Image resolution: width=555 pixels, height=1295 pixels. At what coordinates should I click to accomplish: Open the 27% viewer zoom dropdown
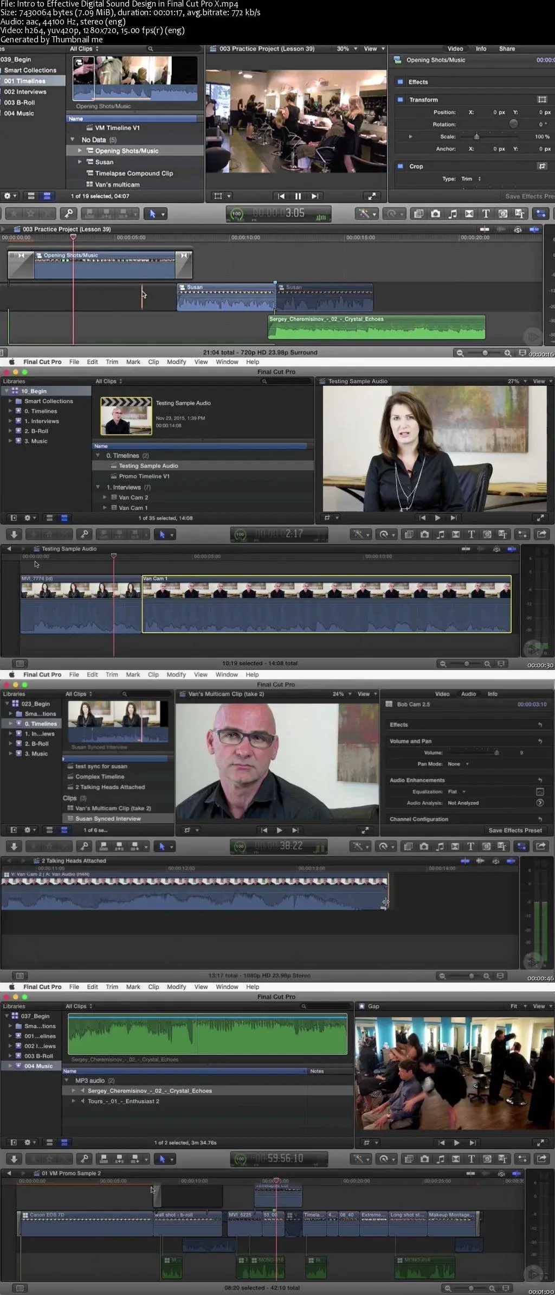tap(517, 381)
